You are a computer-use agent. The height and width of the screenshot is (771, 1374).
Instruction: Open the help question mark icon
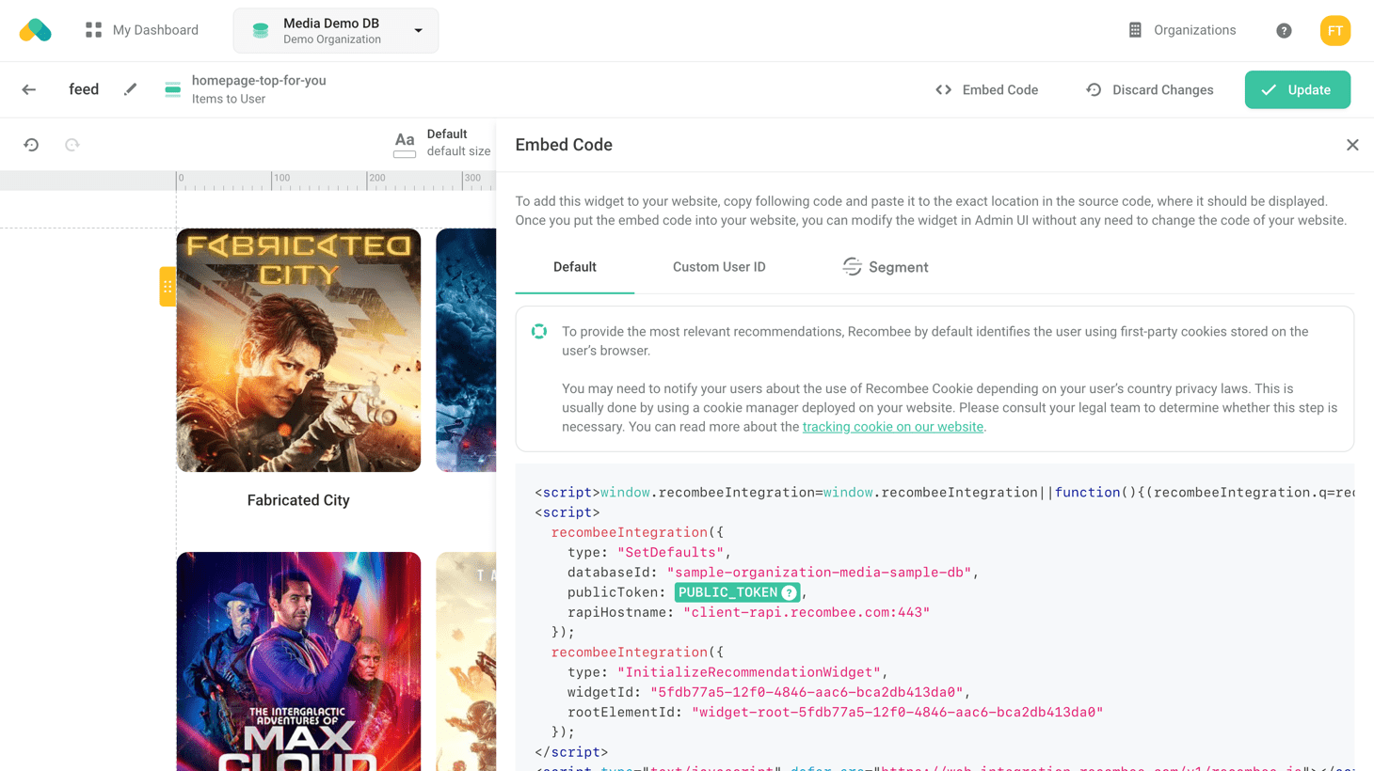1284,31
